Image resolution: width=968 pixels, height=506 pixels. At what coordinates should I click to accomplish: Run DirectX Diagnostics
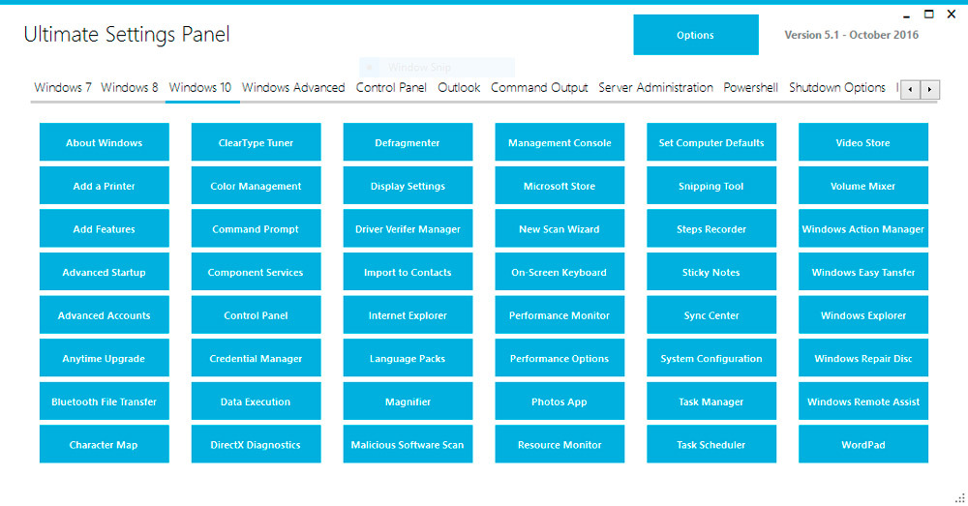tap(256, 445)
